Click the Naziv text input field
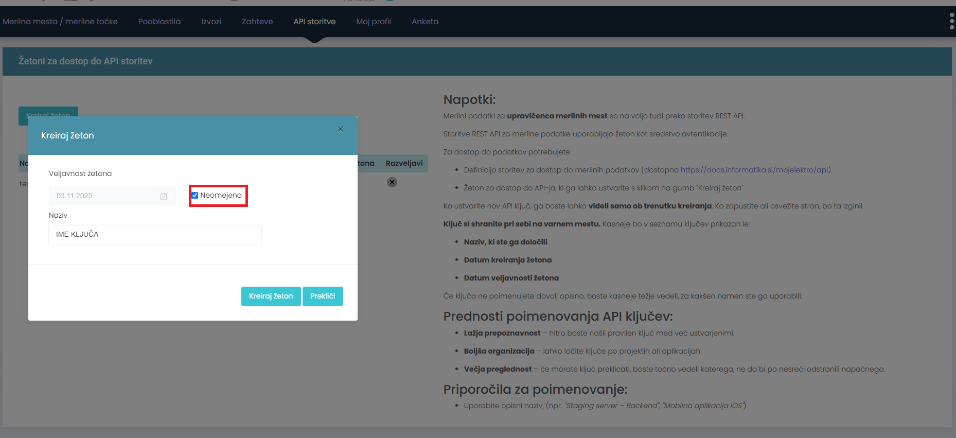956x438 pixels. [155, 235]
